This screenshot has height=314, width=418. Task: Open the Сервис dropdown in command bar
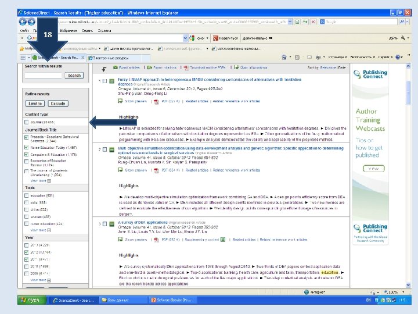pos(385,57)
